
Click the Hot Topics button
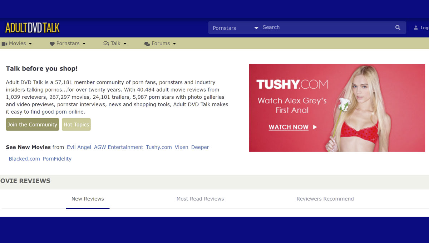[76, 125]
